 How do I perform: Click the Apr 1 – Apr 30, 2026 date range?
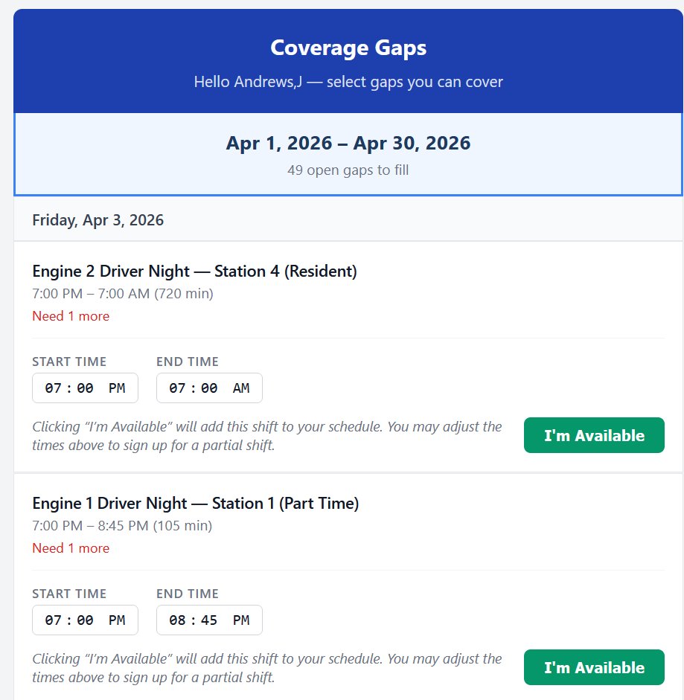coord(348,143)
